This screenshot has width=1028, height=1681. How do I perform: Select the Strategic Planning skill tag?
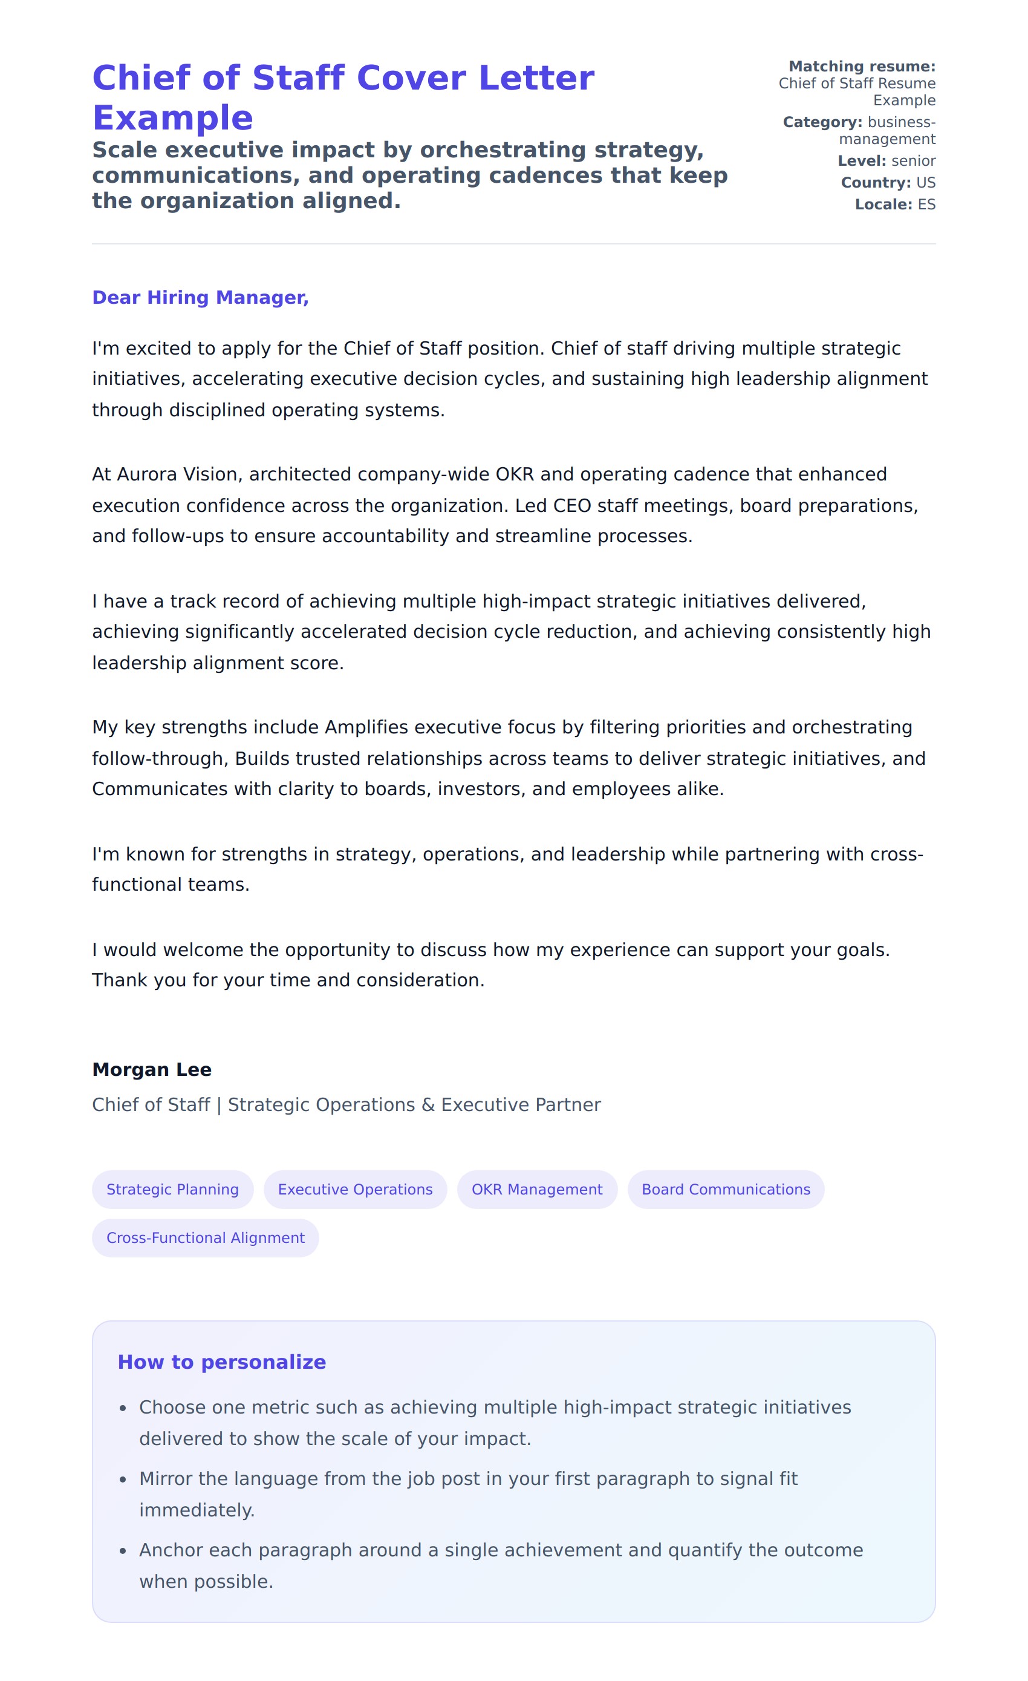tap(172, 1189)
